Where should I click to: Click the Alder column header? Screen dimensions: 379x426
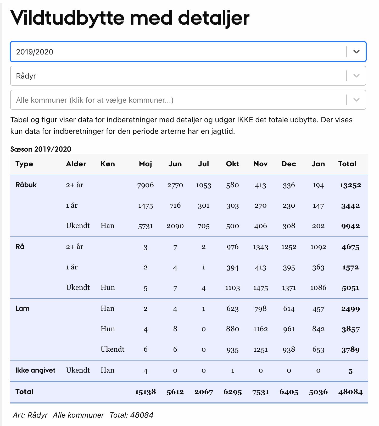pyautogui.click(x=76, y=164)
